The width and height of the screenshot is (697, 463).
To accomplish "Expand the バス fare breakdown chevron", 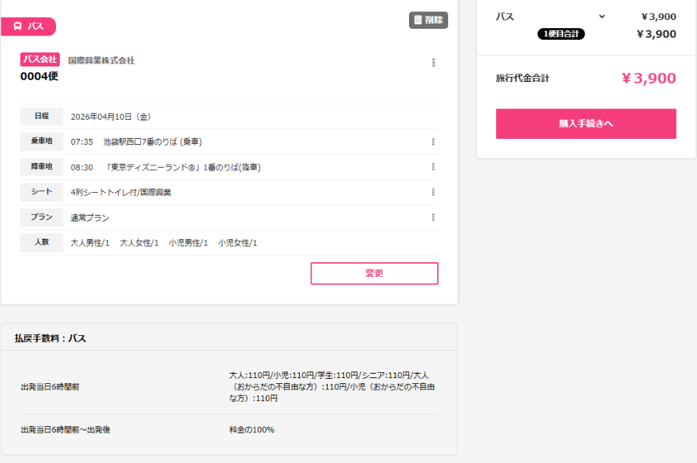I will click(602, 16).
